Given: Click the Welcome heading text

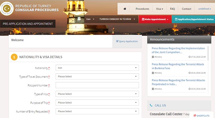Looking at the screenshot, I should (17, 40).
